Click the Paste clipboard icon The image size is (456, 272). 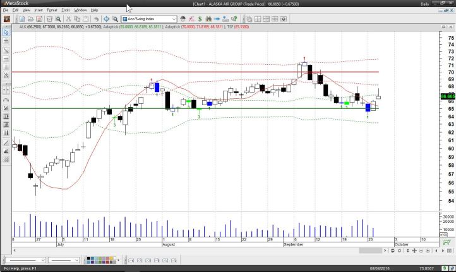(x=86, y=19)
